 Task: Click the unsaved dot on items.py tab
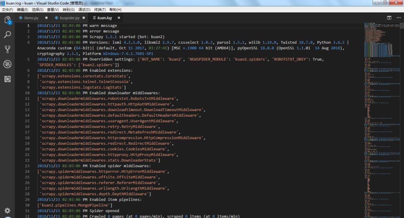(x=46, y=18)
